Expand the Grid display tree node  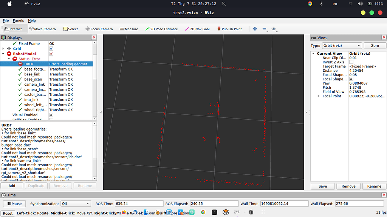[x=3, y=49]
